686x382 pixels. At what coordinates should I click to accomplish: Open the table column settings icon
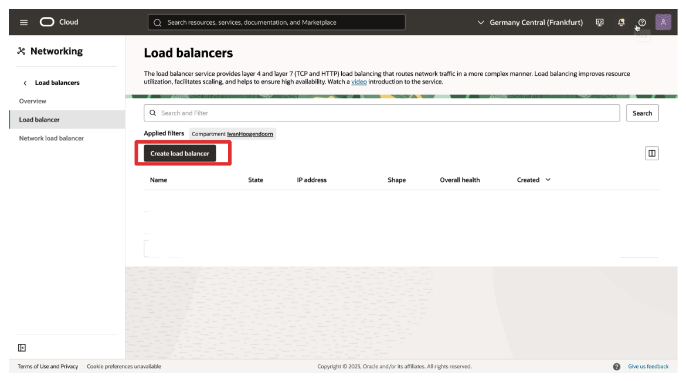[x=651, y=154]
